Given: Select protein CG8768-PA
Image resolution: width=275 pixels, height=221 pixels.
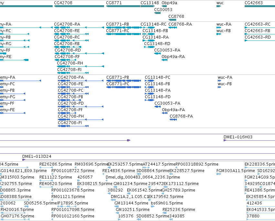Looking at the screenshot, I should 173,120.
